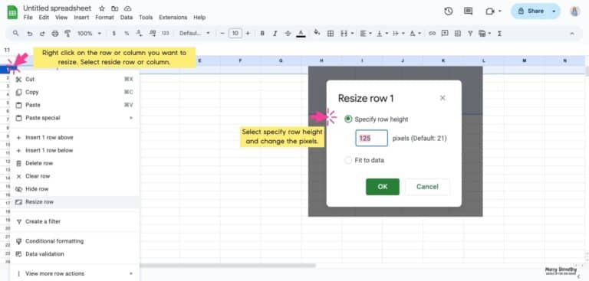Click the font size field
Screen dimensions: 589x281
click(235, 34)
